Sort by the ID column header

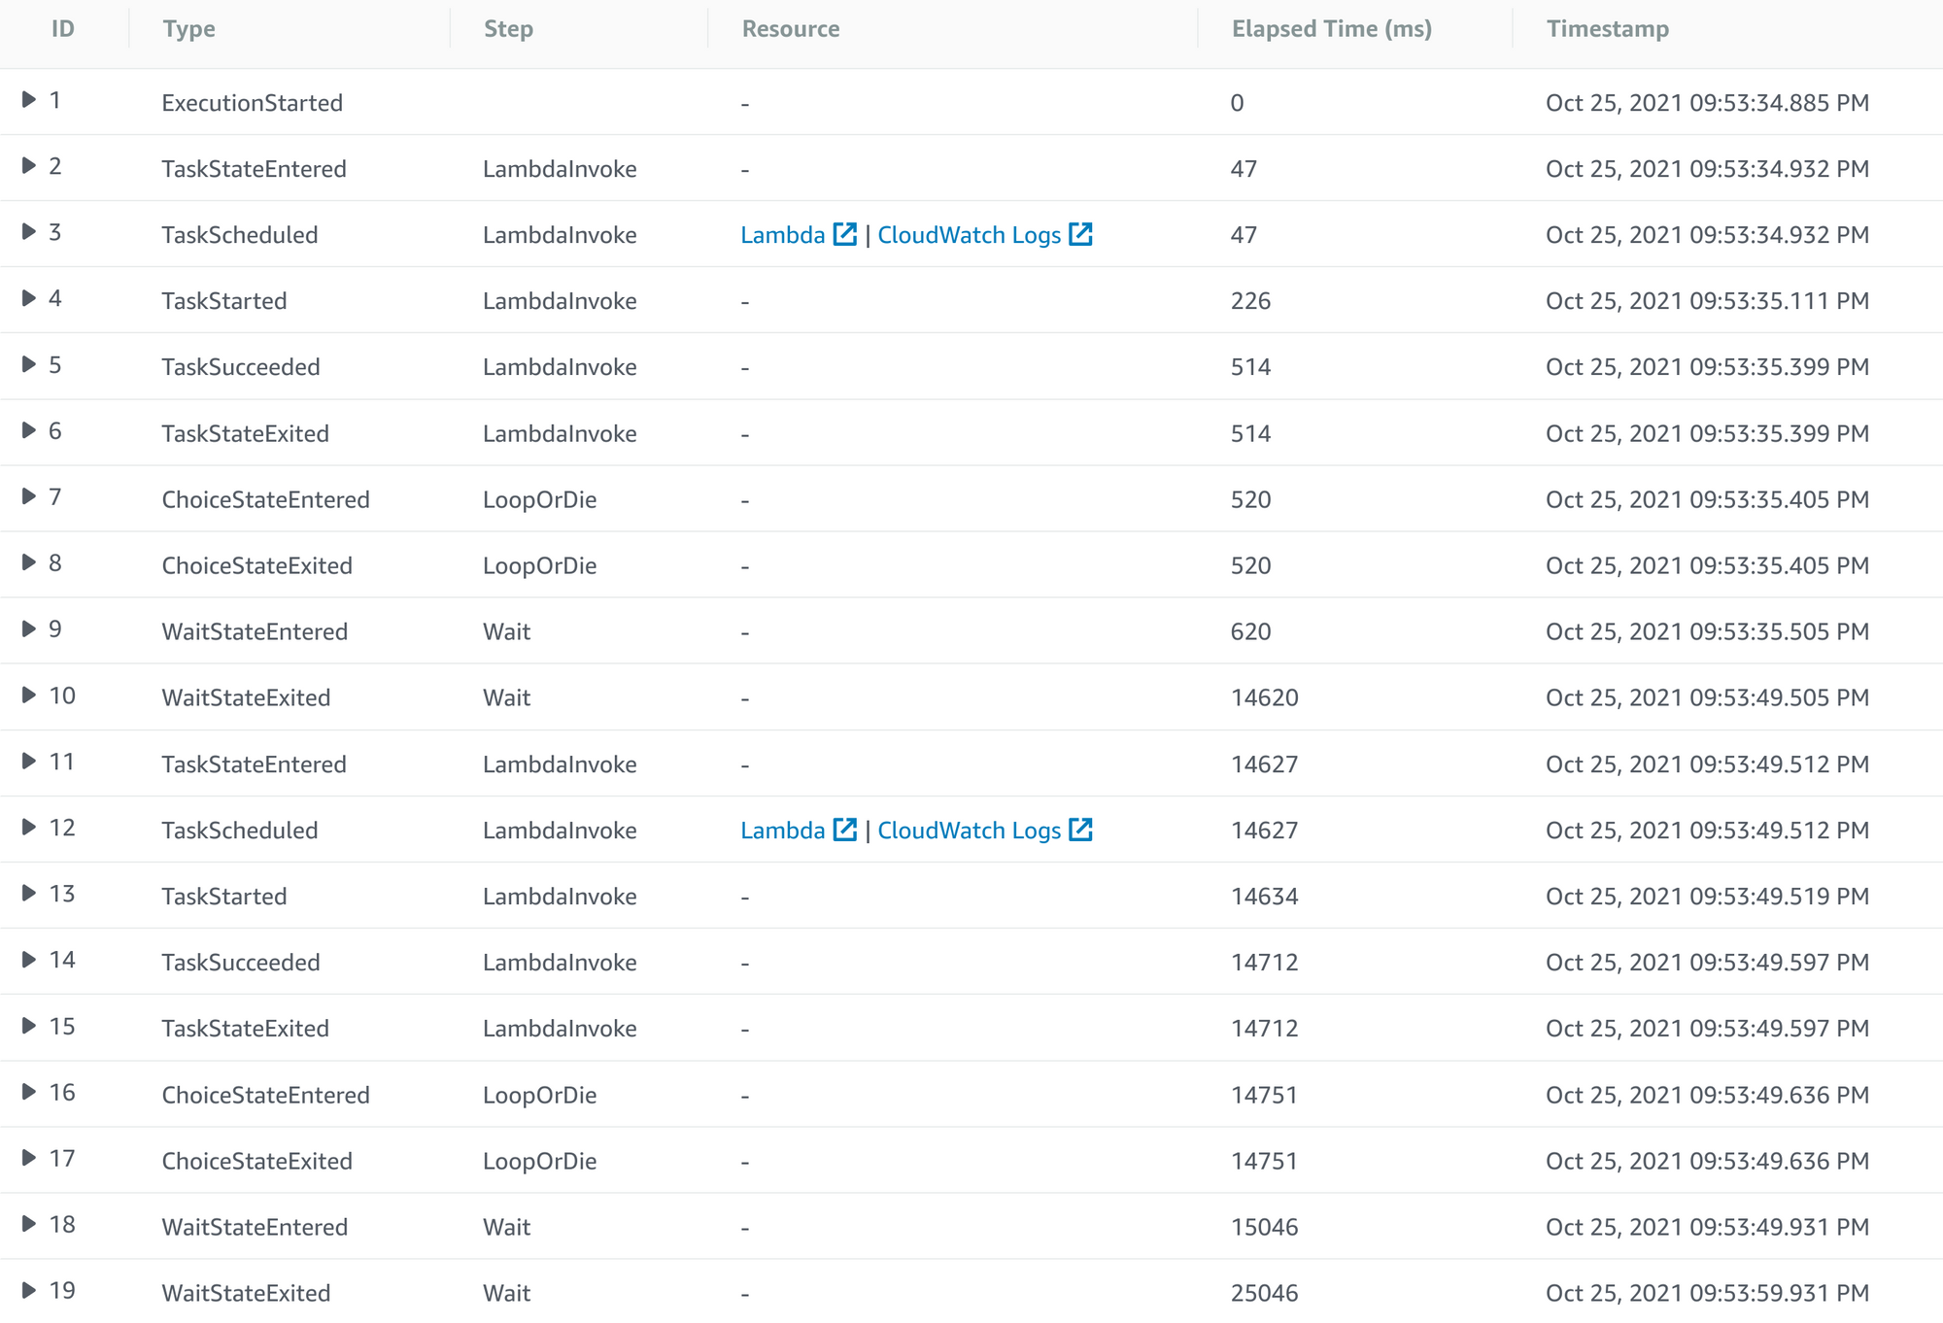(63, 29)
